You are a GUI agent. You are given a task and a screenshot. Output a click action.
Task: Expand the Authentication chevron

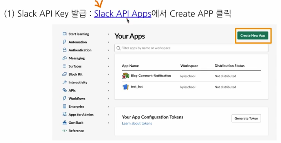coord(108,50)
